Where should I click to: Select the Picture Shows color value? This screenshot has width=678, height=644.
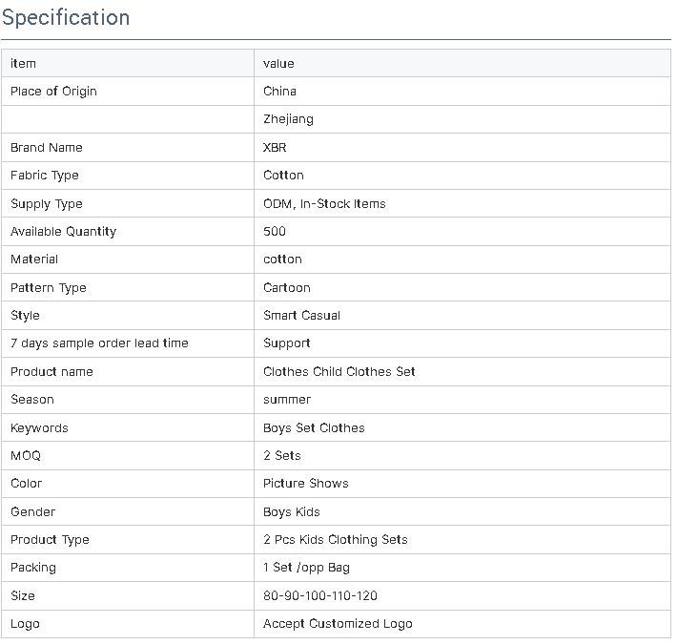306,483
